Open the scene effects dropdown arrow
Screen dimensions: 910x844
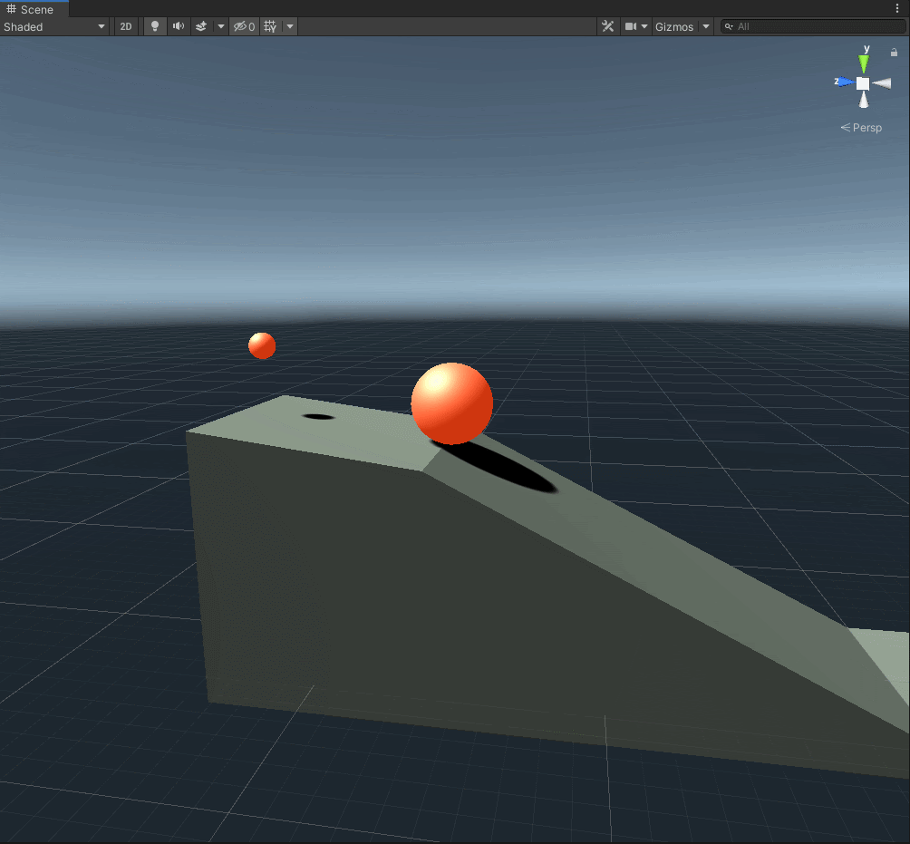(221, 26)
